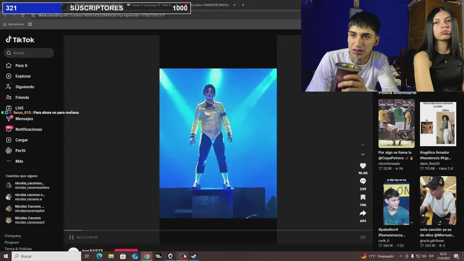The height and width of the screenshot is (261, 464).
Task: Expand Terms & Policies footer section
Action: click(18, 249)
